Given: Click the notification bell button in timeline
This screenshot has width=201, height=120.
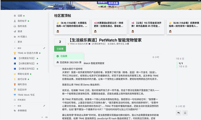Looking at the screenshot, I should pos(185,113).
